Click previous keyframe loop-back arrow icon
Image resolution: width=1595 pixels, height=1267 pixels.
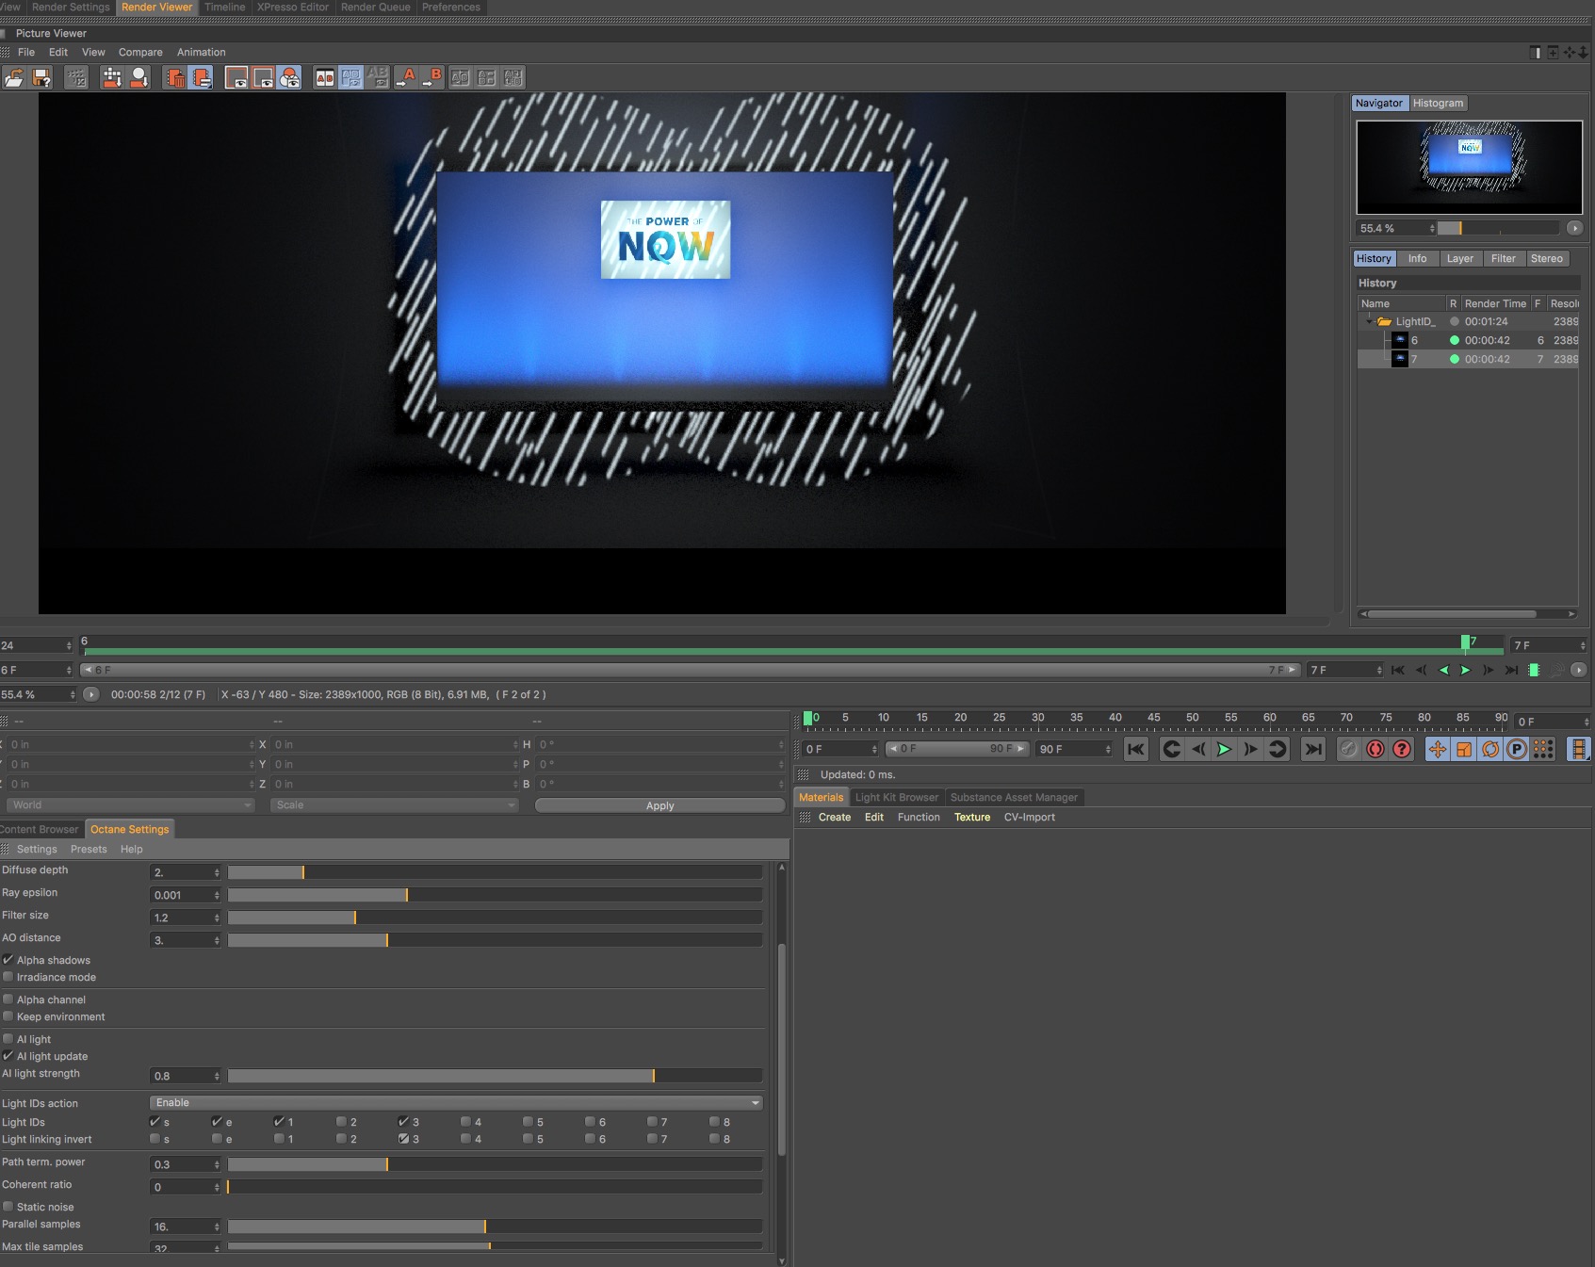1171,749
